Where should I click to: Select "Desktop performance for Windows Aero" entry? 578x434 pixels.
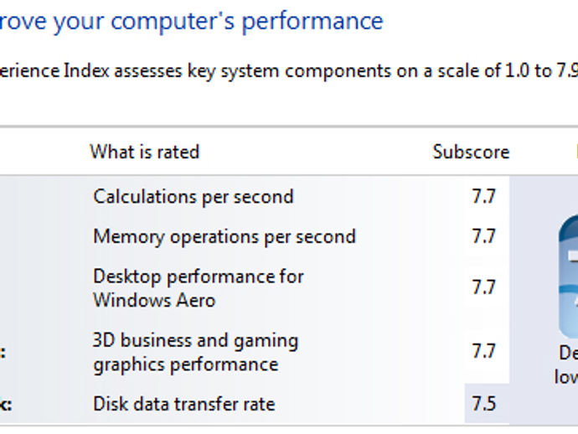click(199, 288)
